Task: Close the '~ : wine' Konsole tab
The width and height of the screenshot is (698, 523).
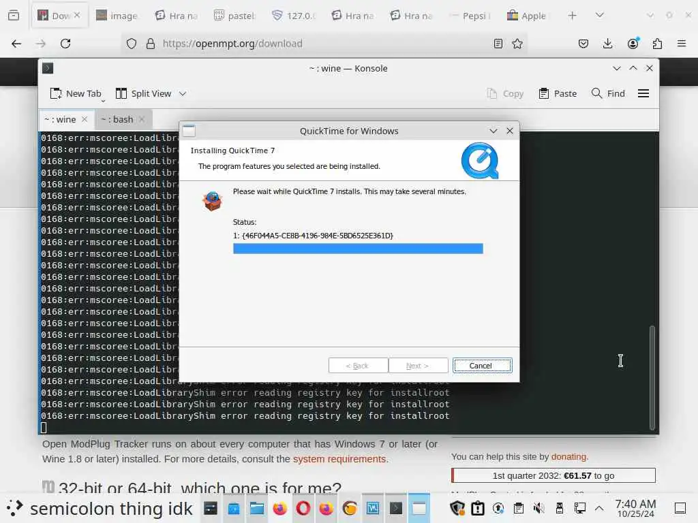Action: [x=85, y=119]
